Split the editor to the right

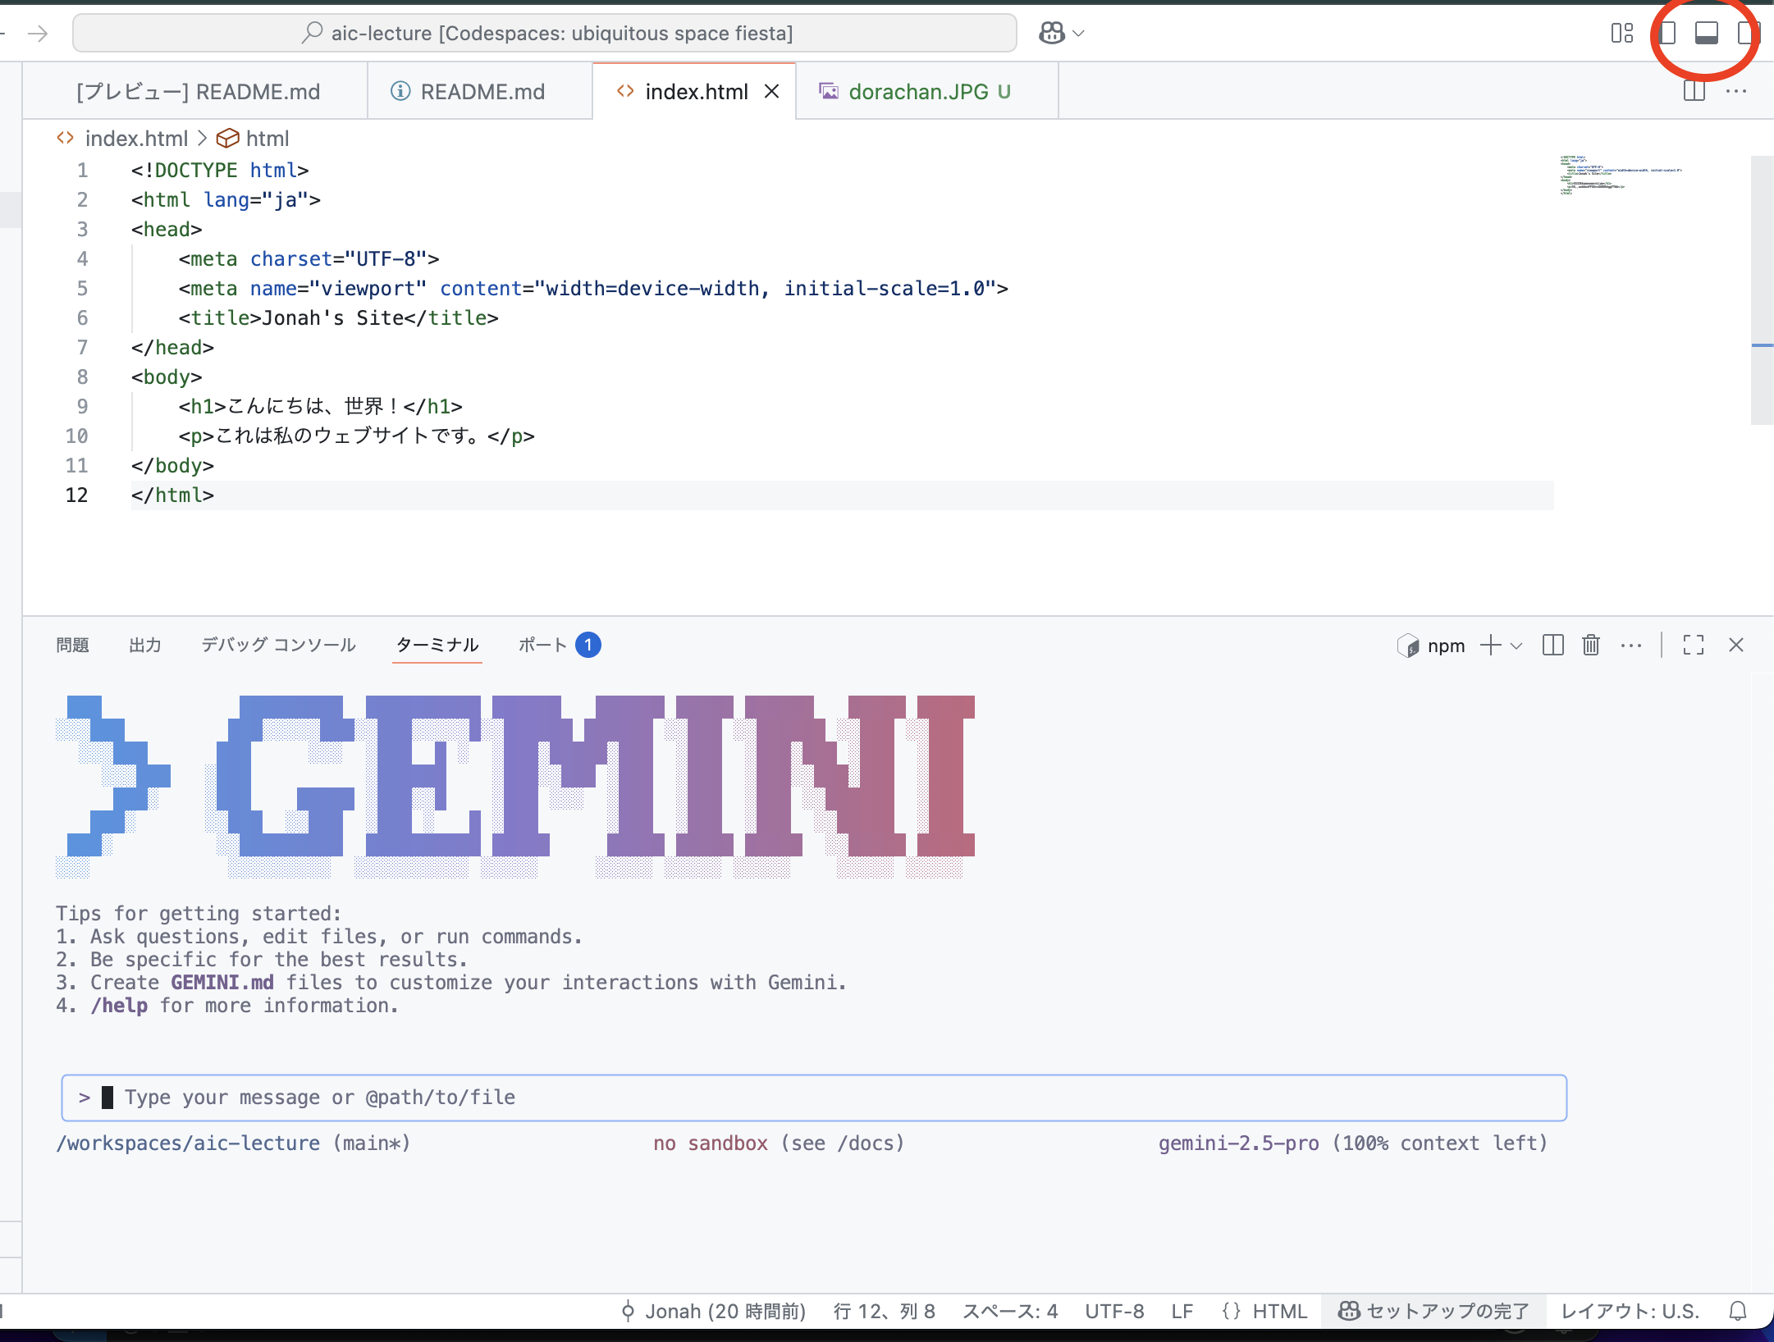1694,91
